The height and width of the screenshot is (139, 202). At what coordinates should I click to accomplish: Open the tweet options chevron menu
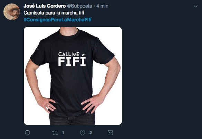click(195, 6)
